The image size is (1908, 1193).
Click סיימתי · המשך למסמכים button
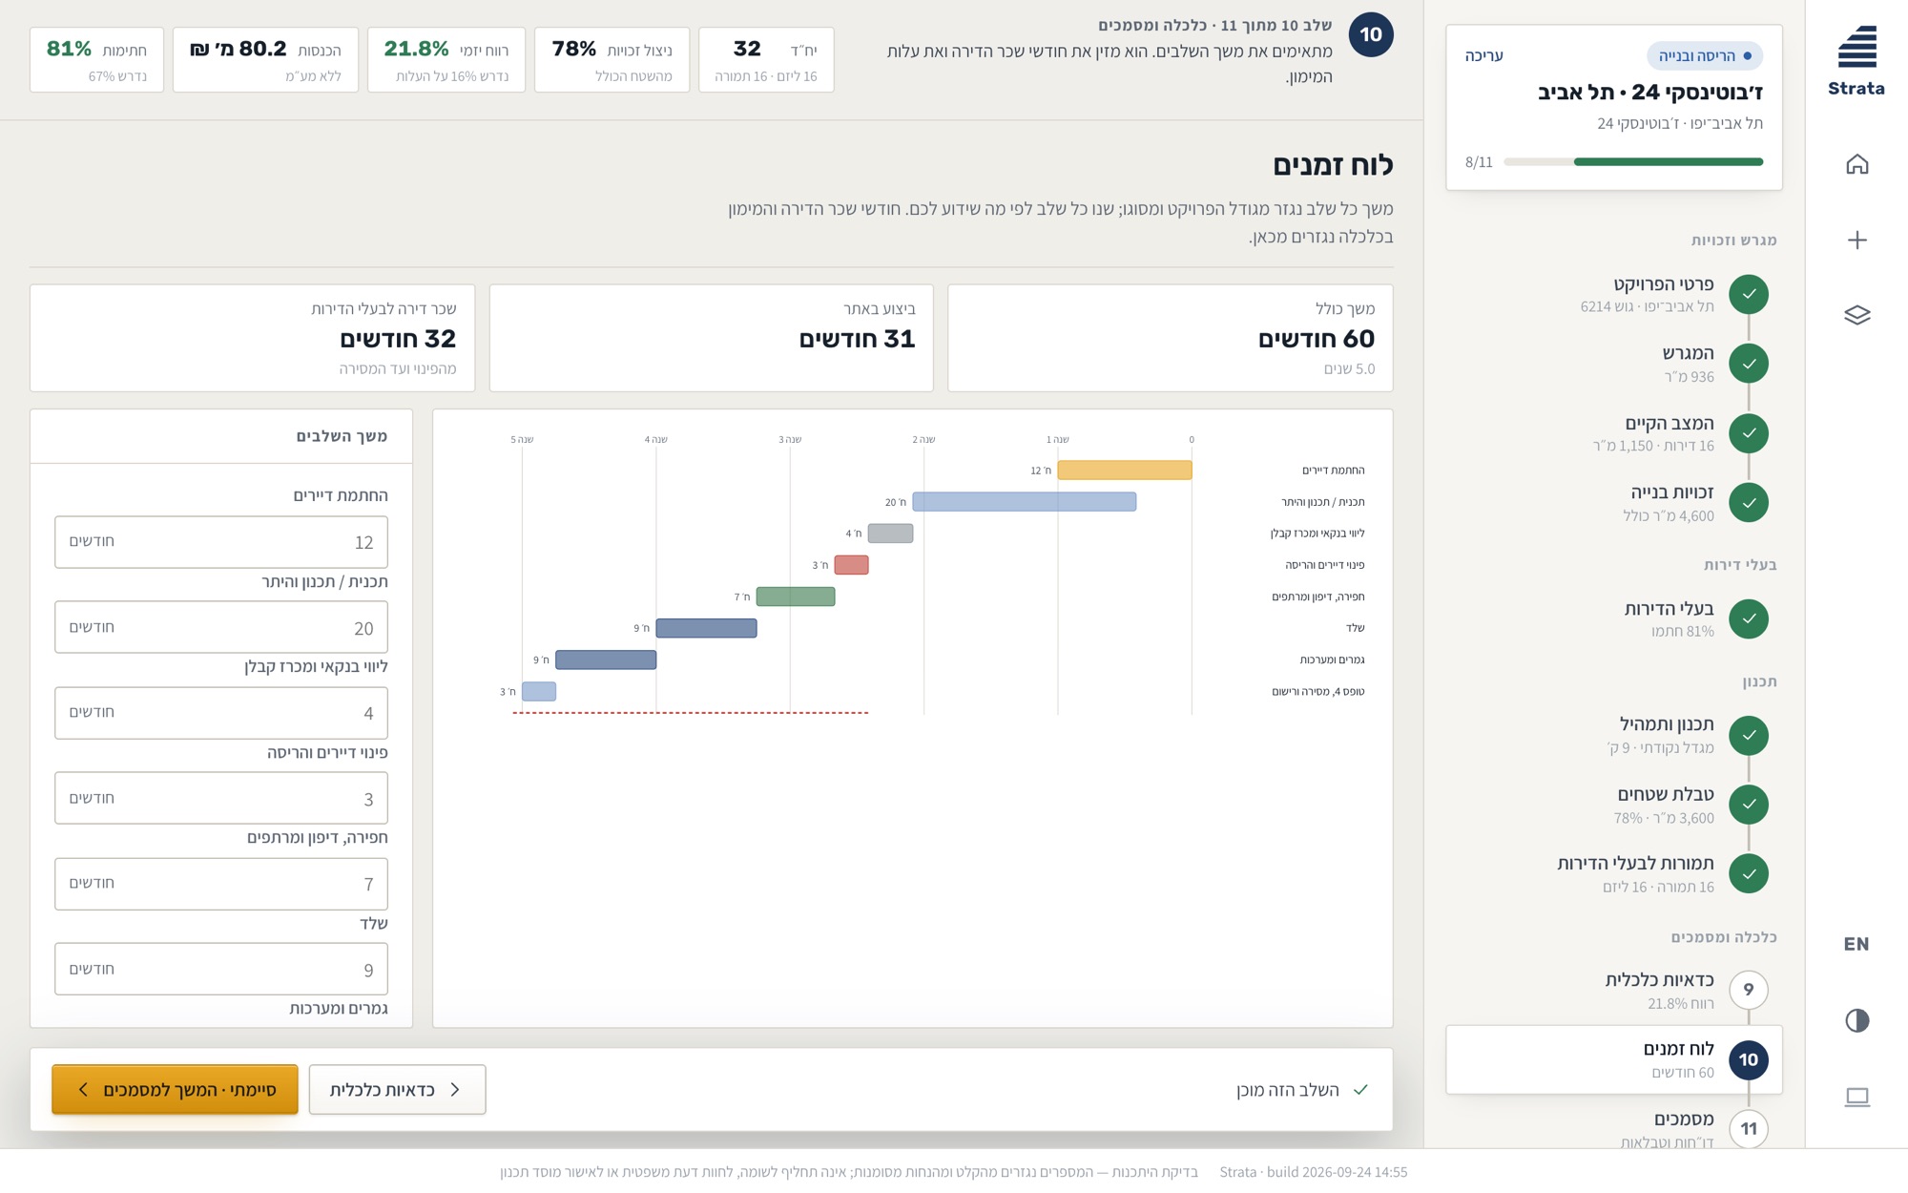[175, 1089]
